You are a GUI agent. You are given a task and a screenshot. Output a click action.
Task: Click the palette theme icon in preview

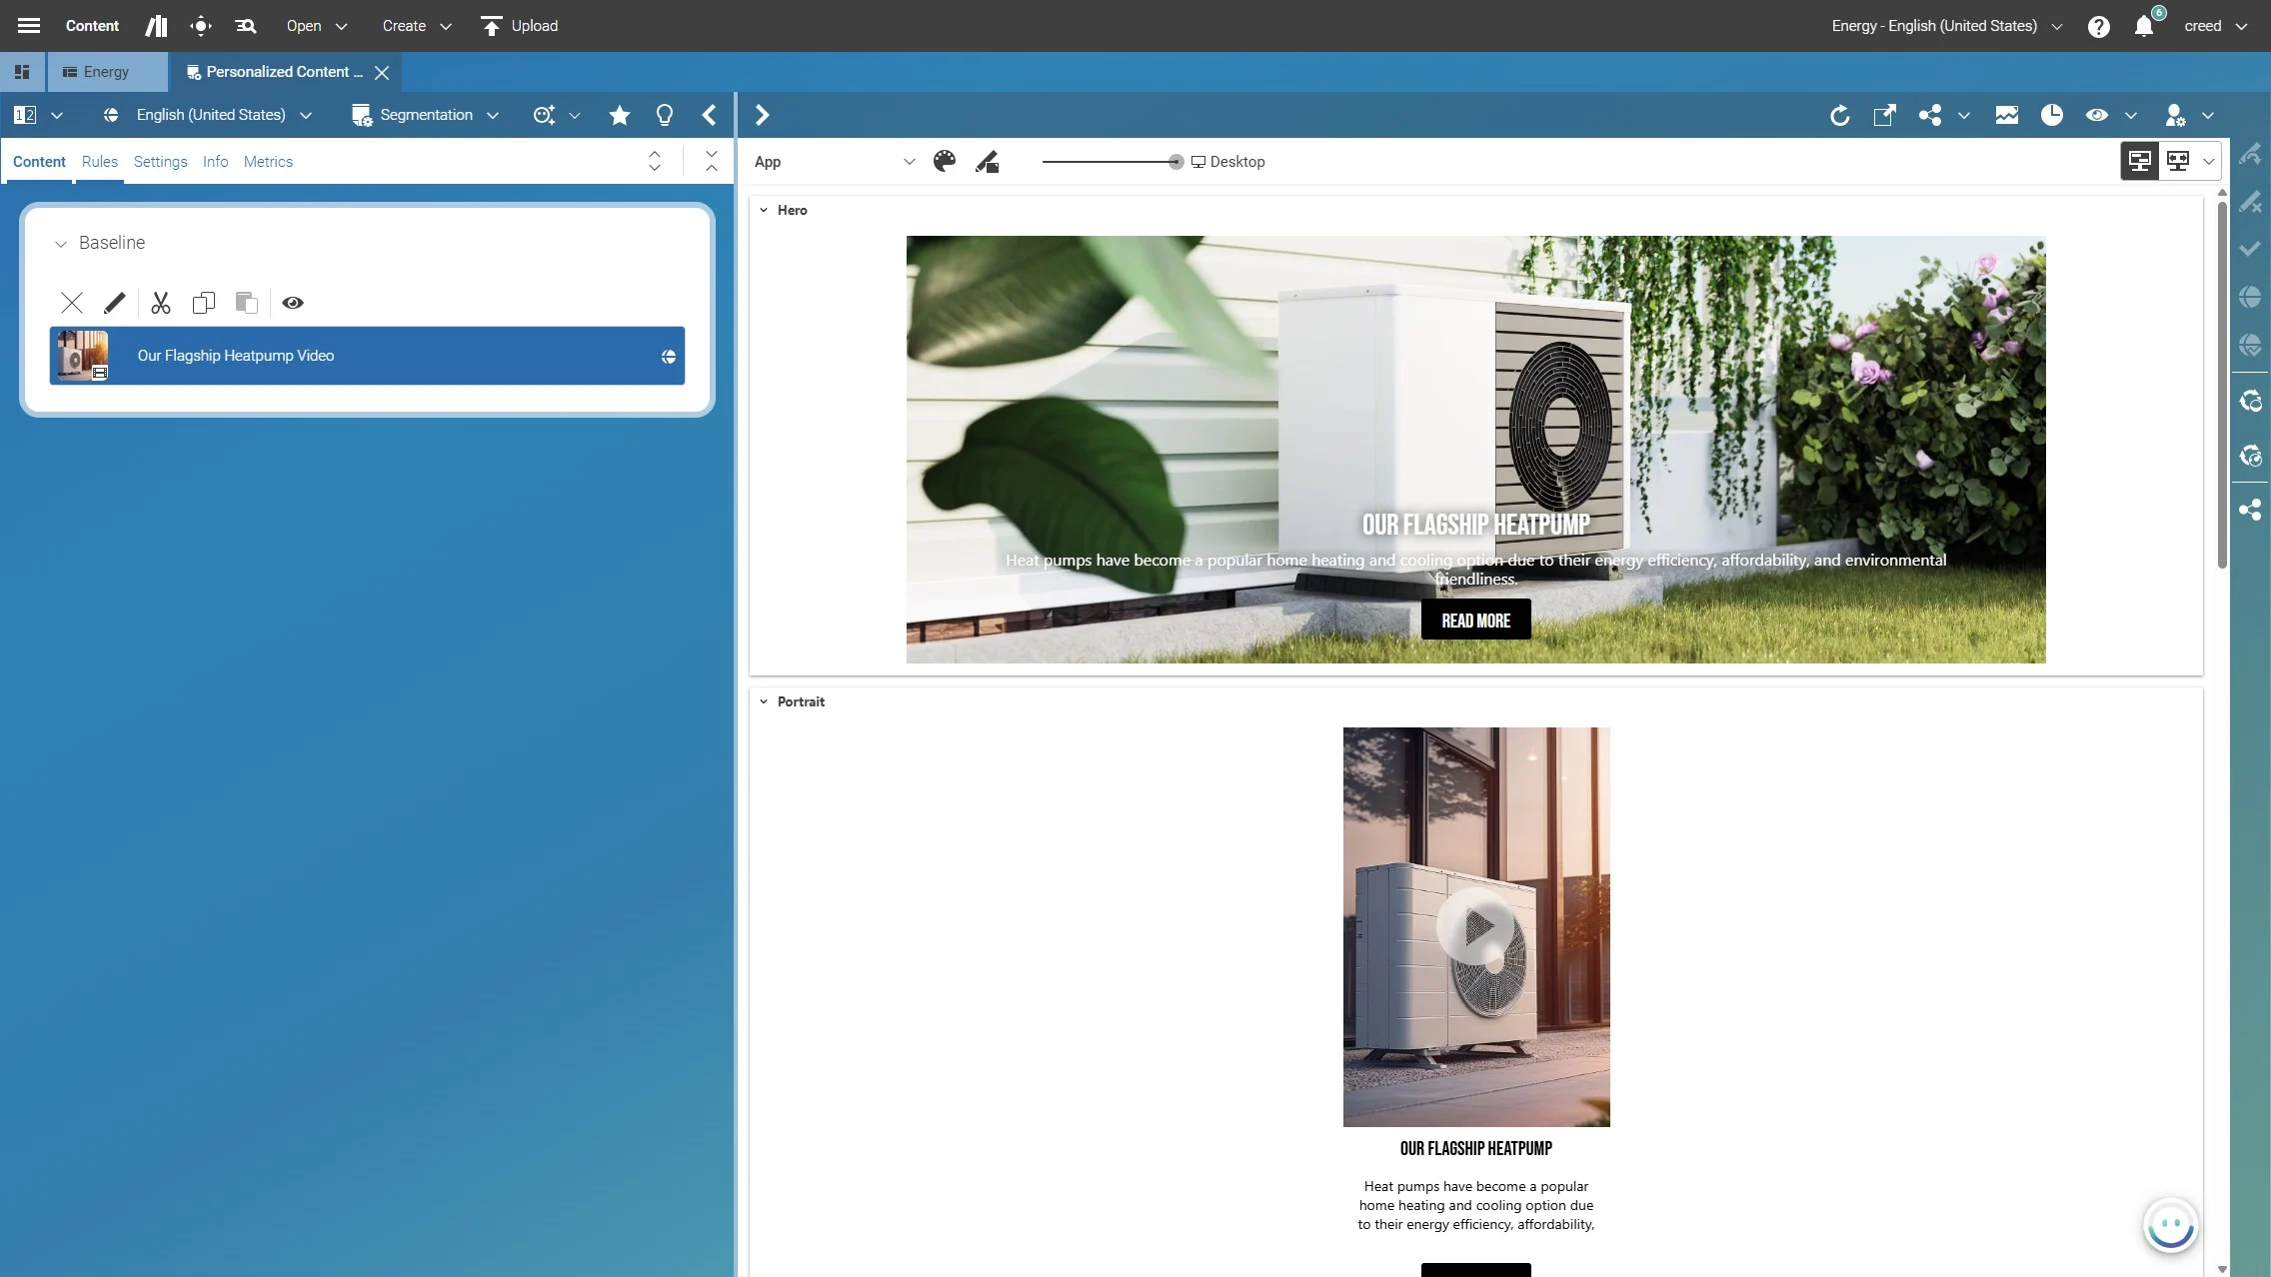point(944,161)
